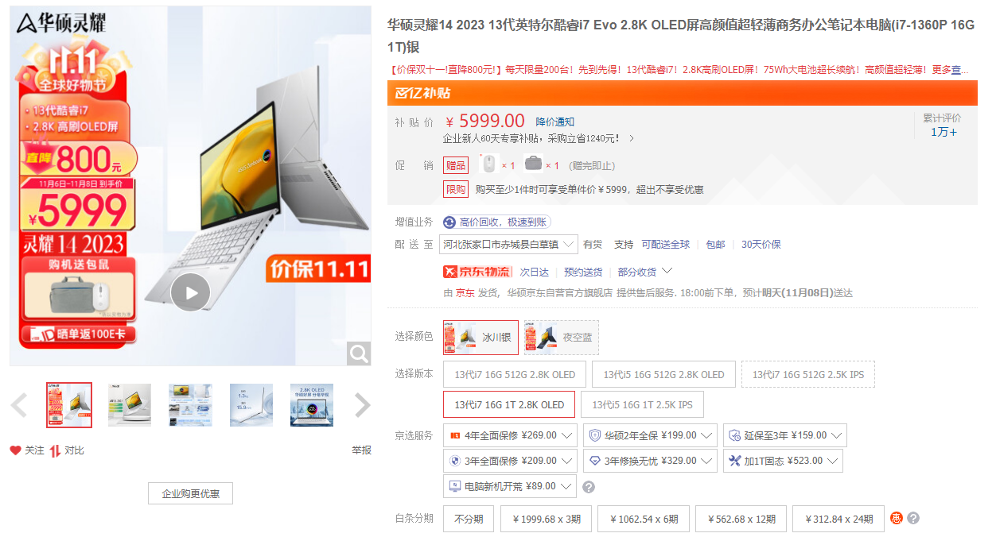Open the image magnifier icon
This screenshot has width=996, height=537.
359,353
